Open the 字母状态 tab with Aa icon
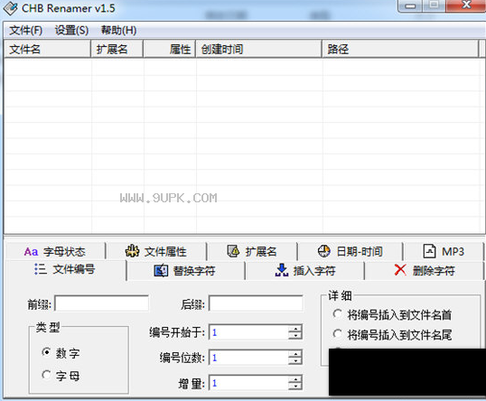This screenshot has height=401, width=486. [x=55, y=251]
